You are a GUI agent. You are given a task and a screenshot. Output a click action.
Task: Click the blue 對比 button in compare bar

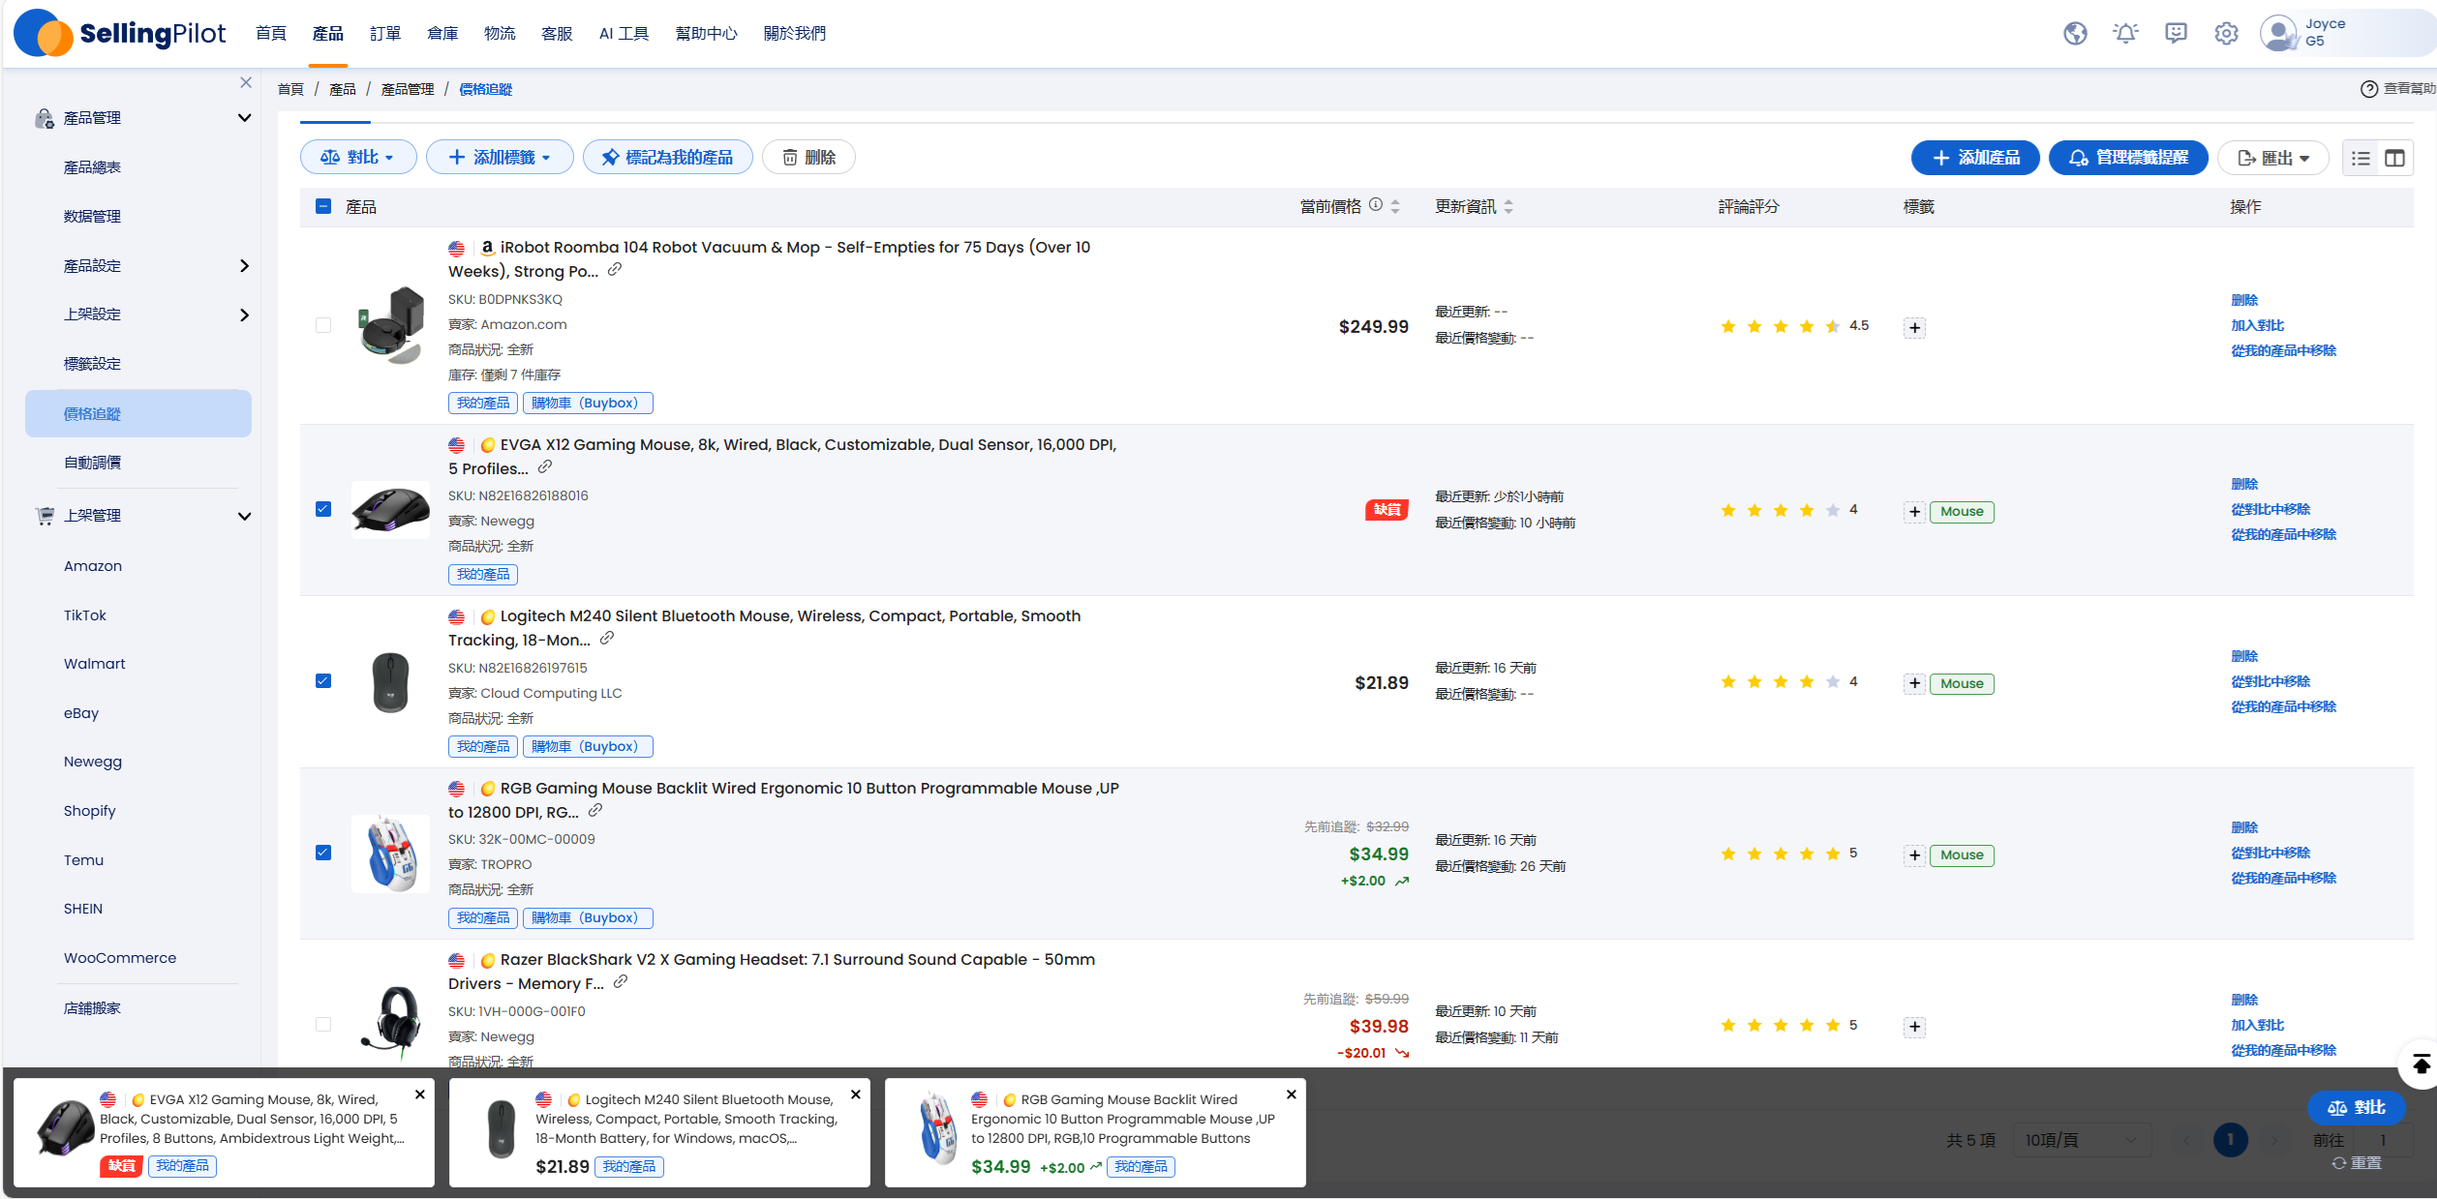click(x=2357, y=1108)
